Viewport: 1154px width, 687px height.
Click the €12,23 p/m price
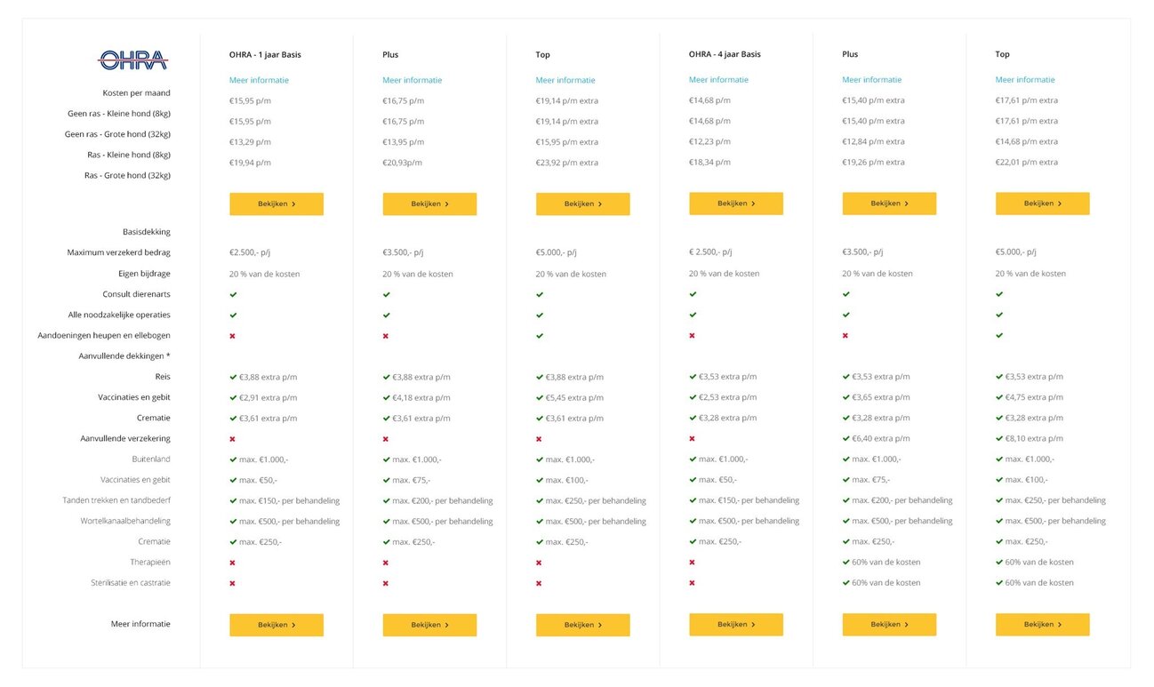(709, 141)
